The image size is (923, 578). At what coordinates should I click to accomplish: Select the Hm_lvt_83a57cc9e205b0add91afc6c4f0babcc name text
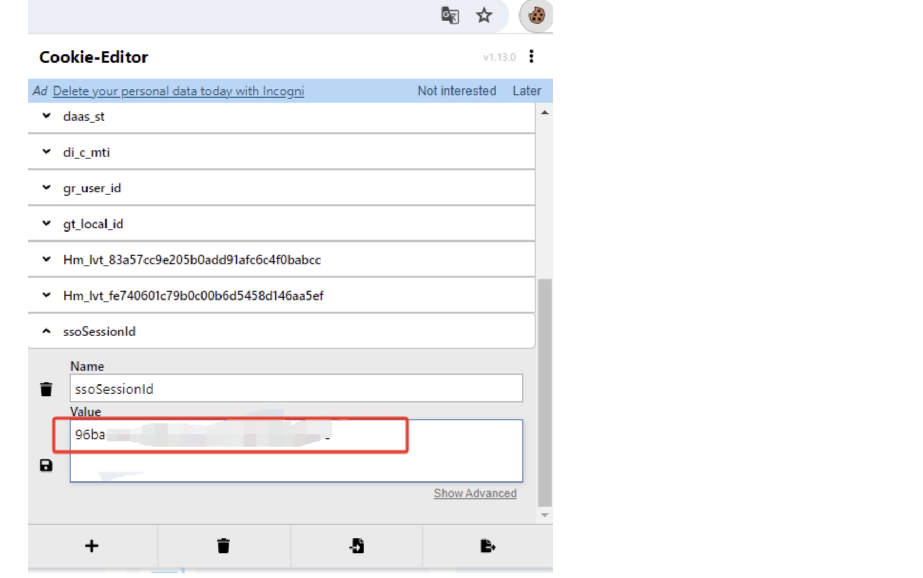(192, 260)
